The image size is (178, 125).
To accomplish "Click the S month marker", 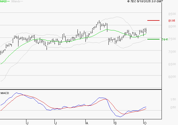I will point(116,123).
